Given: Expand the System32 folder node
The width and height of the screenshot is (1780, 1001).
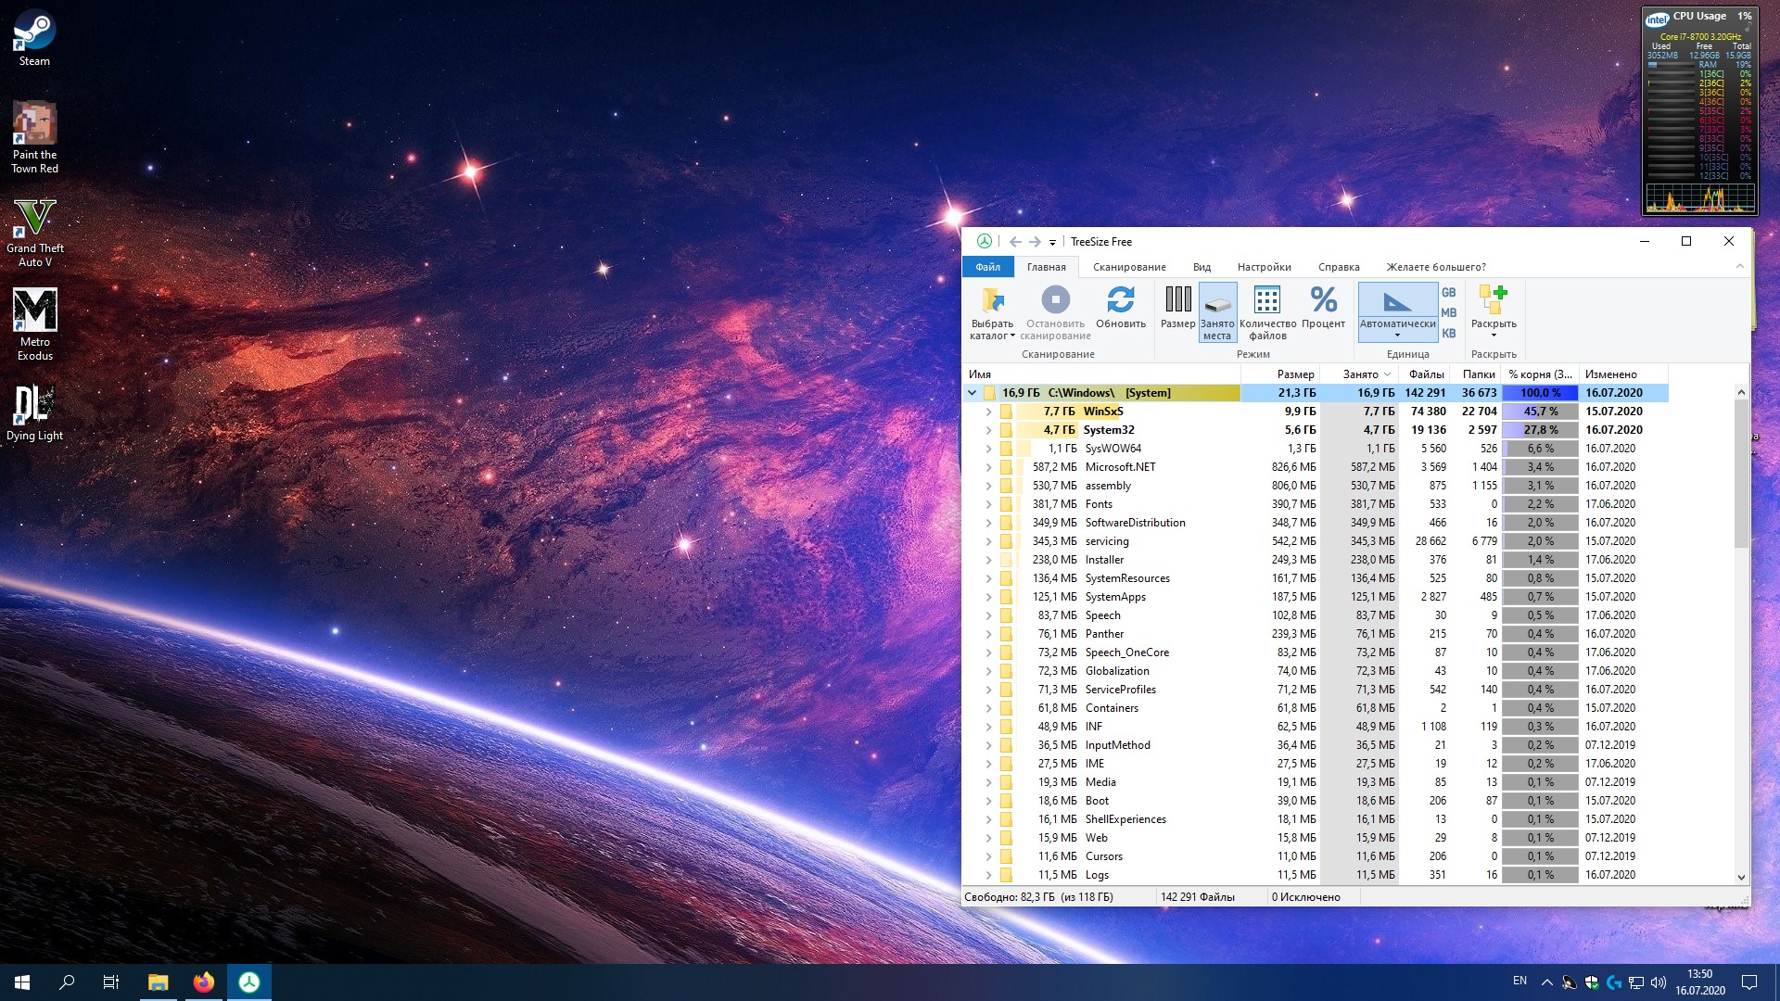Looking at the screenshot, I should (988, 430).
